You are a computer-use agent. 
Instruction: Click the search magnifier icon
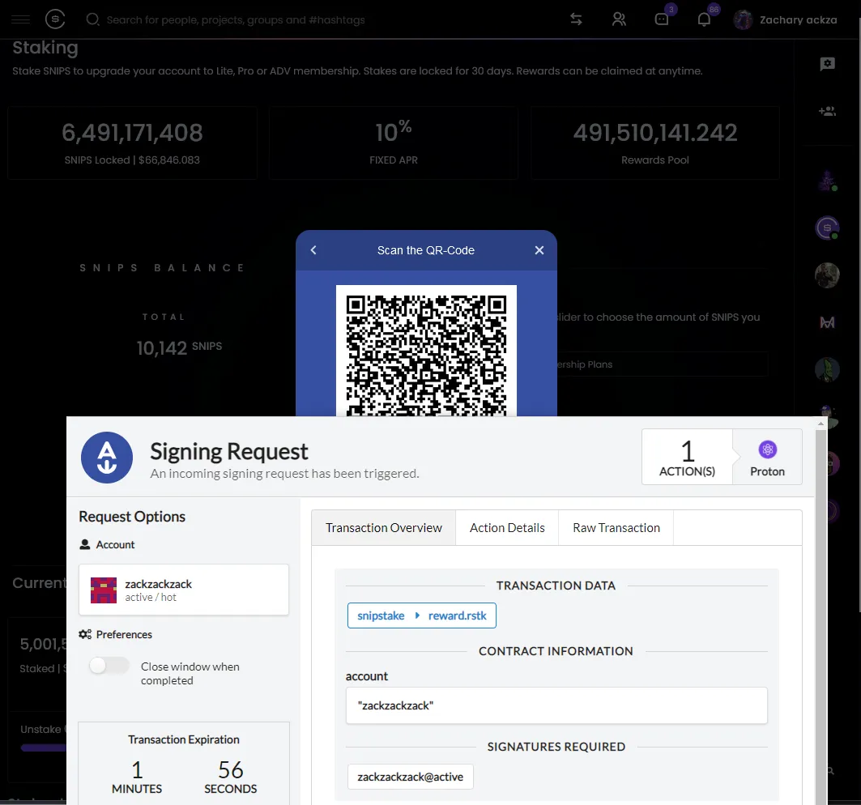93,19
